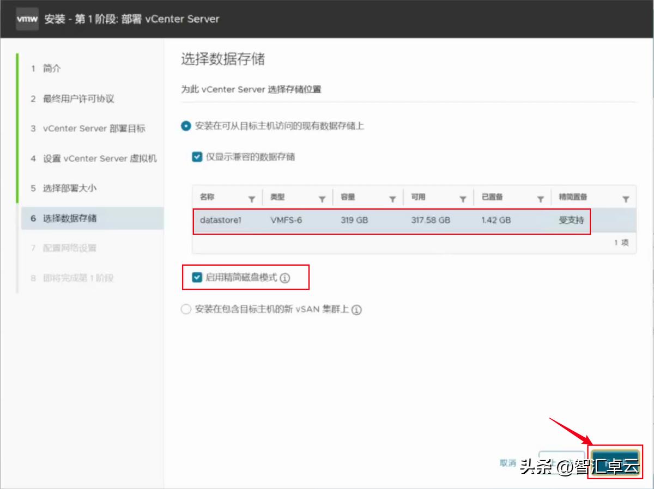Click 已置备 column header
The image size is (654, 489).
492,197
